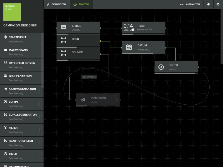Select the Go To node on canvas
Image resolution: width=223 pixels, height=167 pixels.
tap(176, 67)
